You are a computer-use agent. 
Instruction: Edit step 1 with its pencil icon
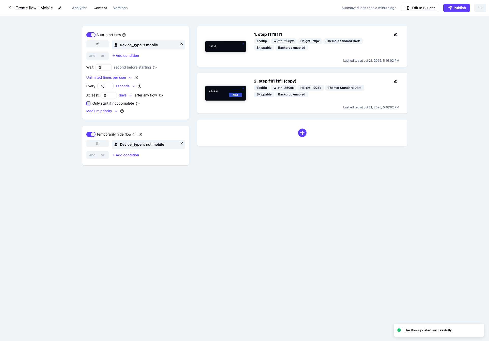click(395, 34)
